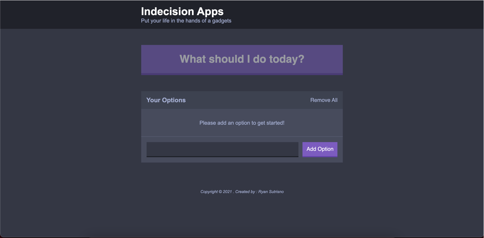Click the word "gadgets" in the subtitle
Screen dimensions: 484x238
(x=222, y=21)
